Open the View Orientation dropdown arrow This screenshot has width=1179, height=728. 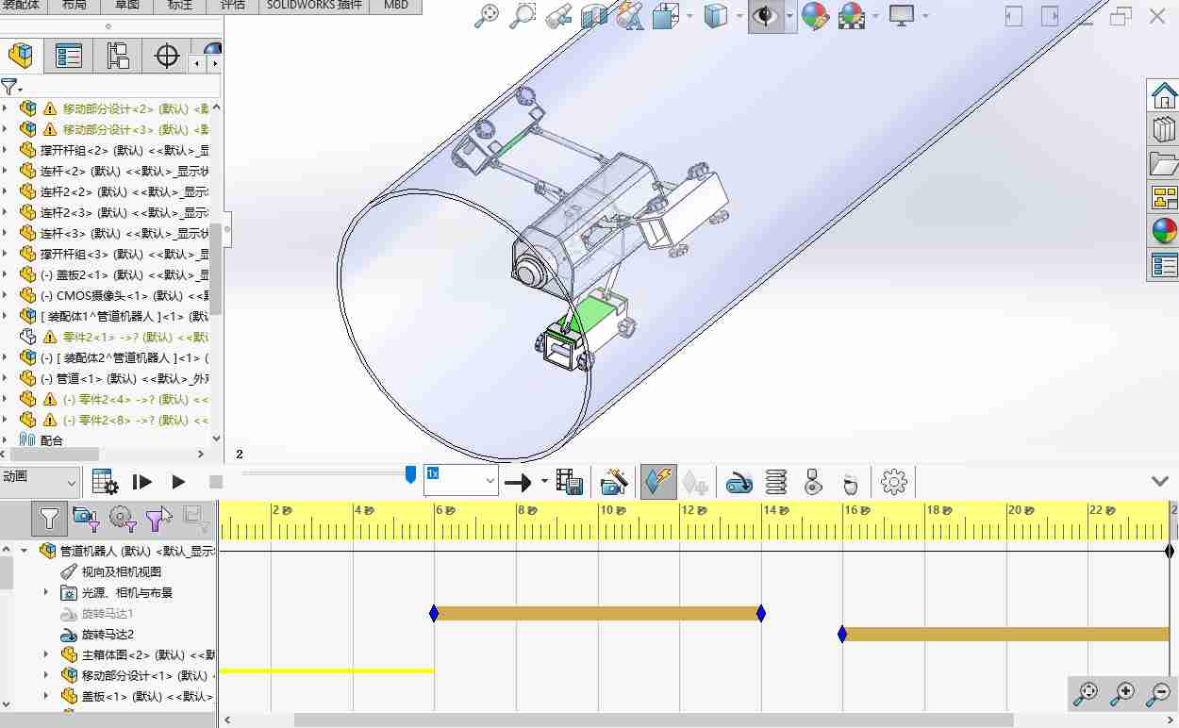pyautogui.click(x=690, y=16)
